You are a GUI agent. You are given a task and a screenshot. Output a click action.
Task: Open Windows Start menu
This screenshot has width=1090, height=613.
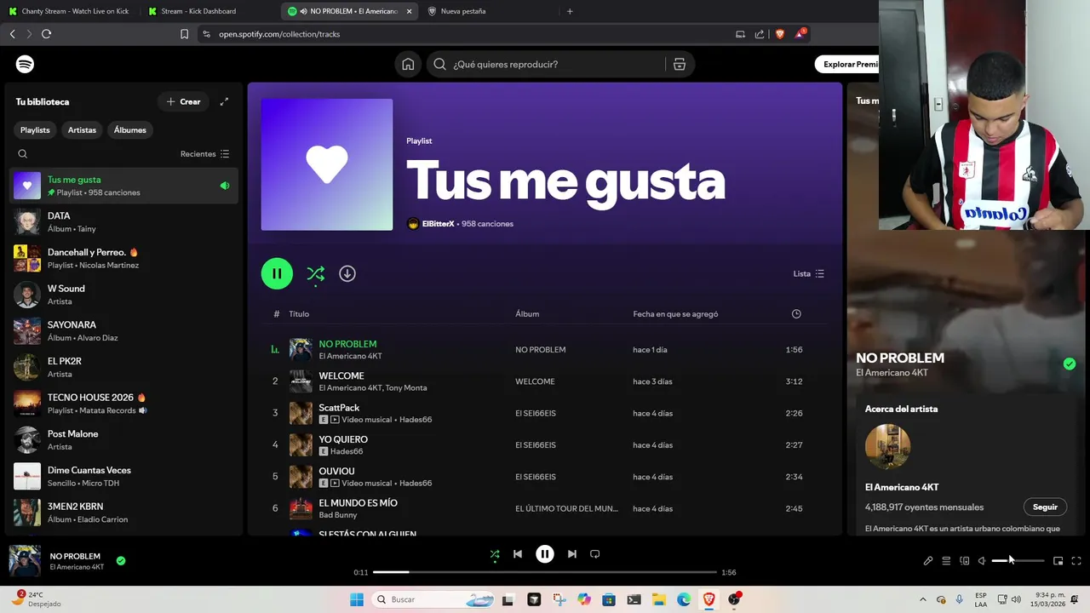(357, 599)
